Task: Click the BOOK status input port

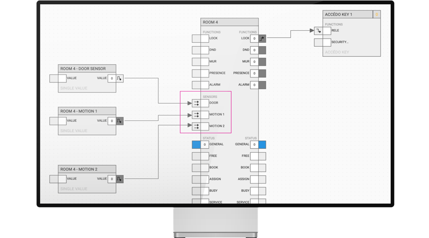Action: 196,168
